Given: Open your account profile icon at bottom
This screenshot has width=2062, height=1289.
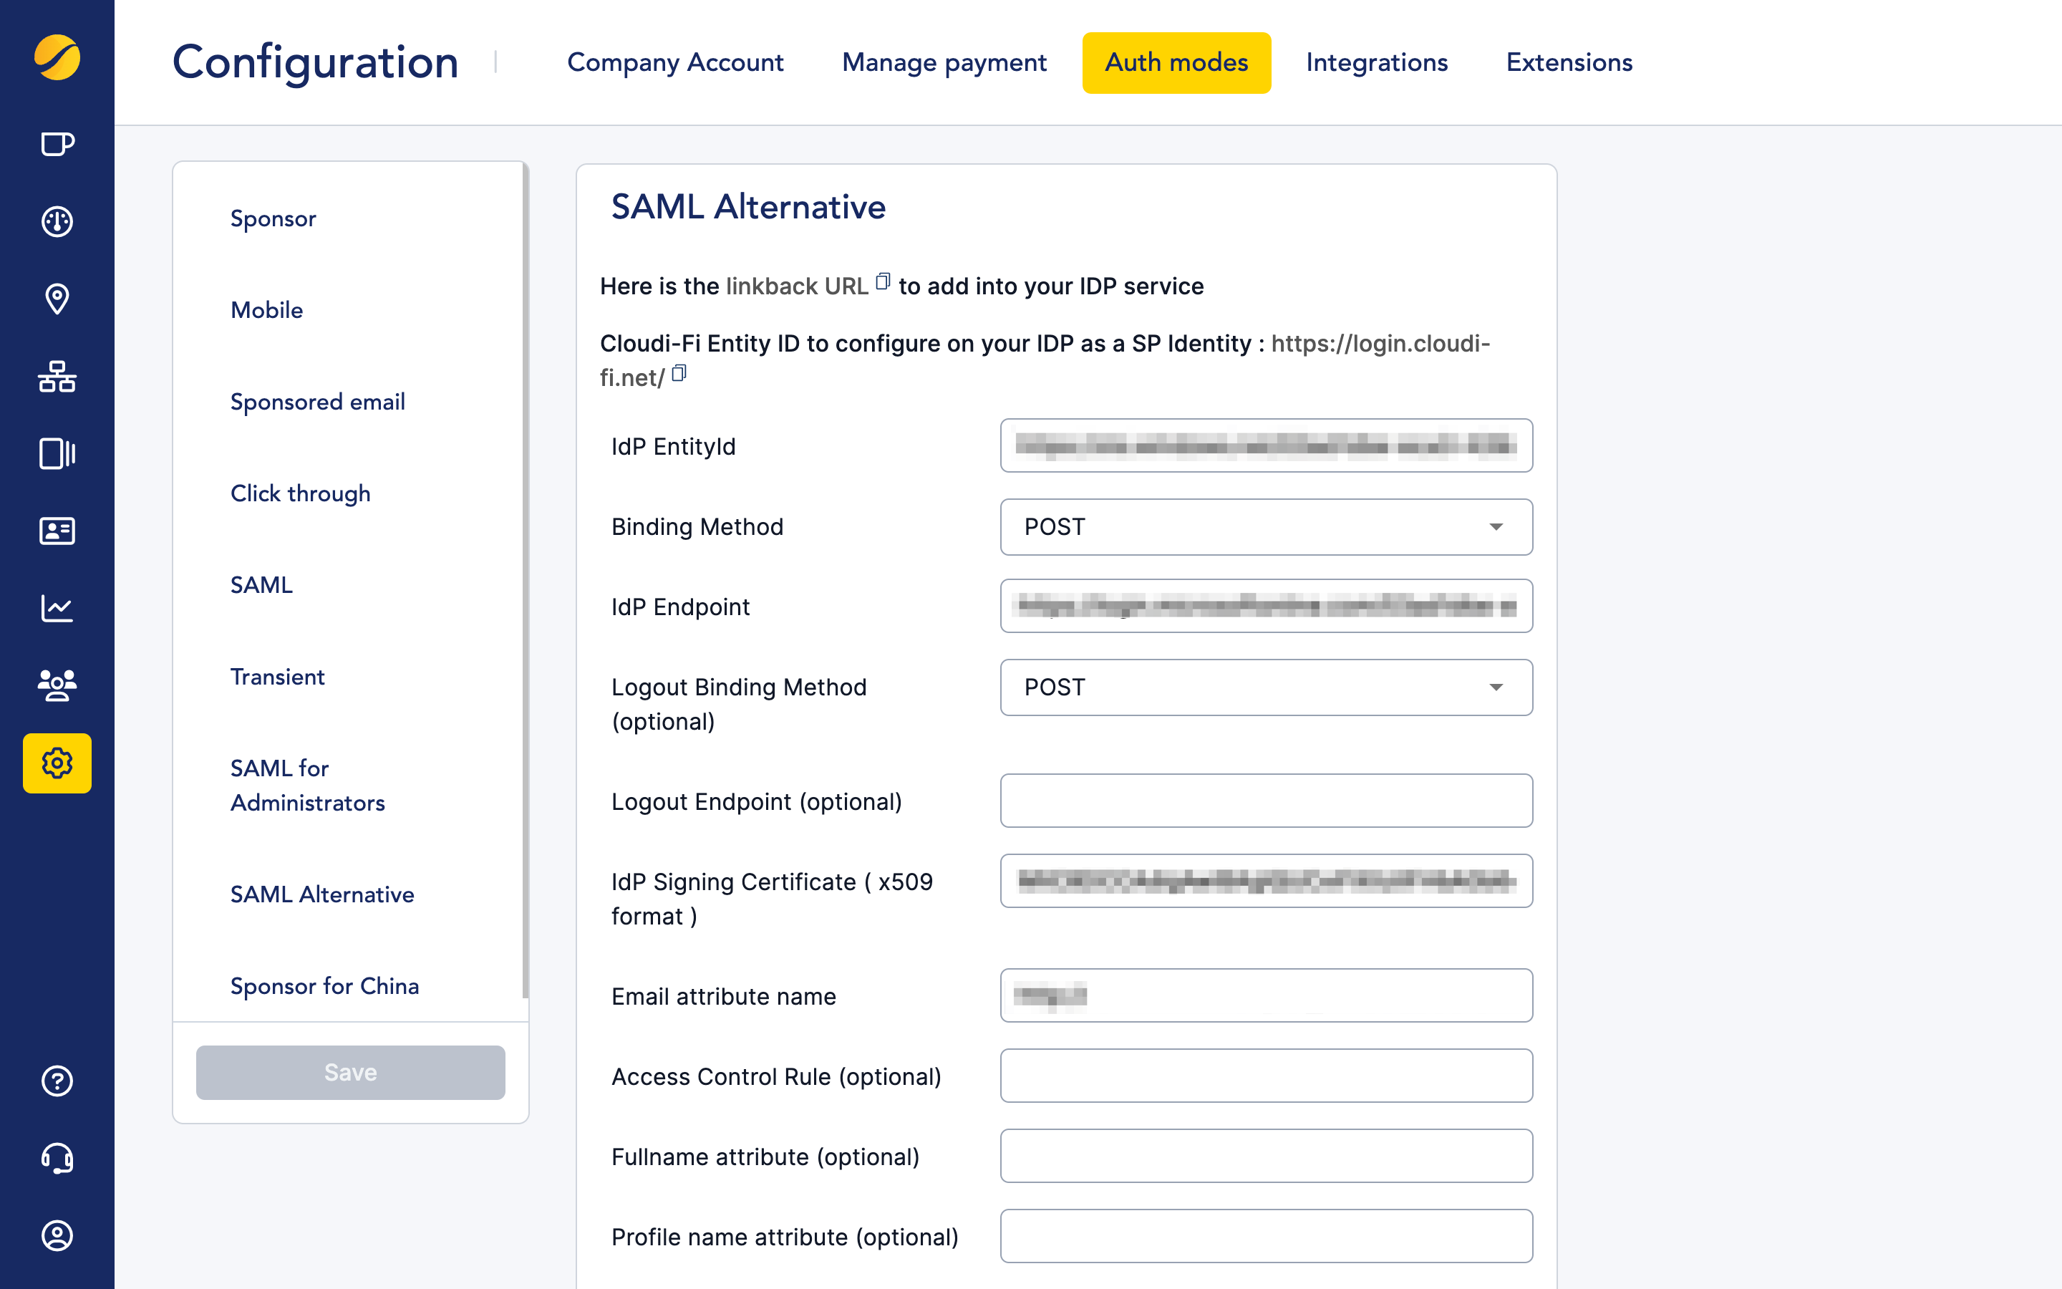Looking at the screenshot, I should [x=57, y=1235].
